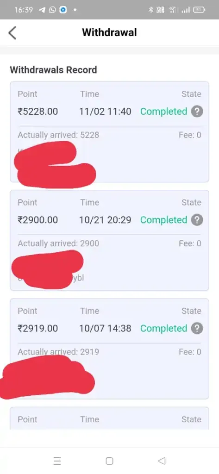This screenshot has height=474, width=219.
Task: Open help icon beside ₹2919.00 Completed status
Action: click(x=197, y=329)
